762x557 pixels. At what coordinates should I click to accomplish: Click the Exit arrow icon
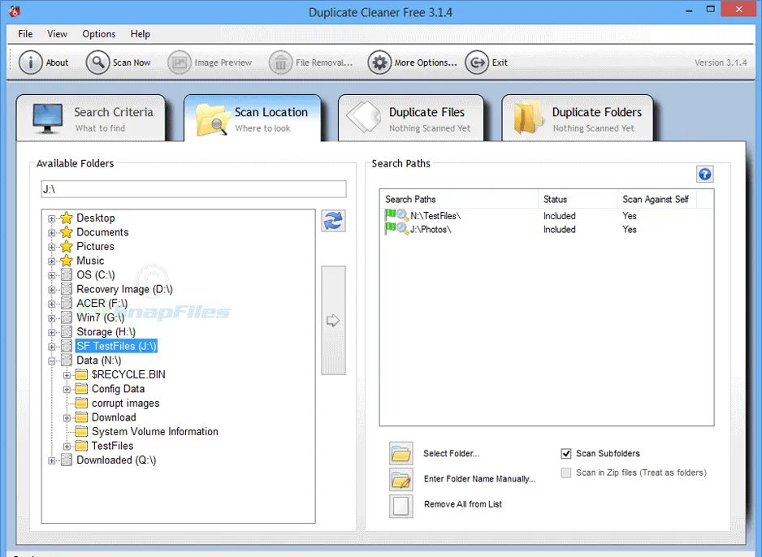coord(477,63)
